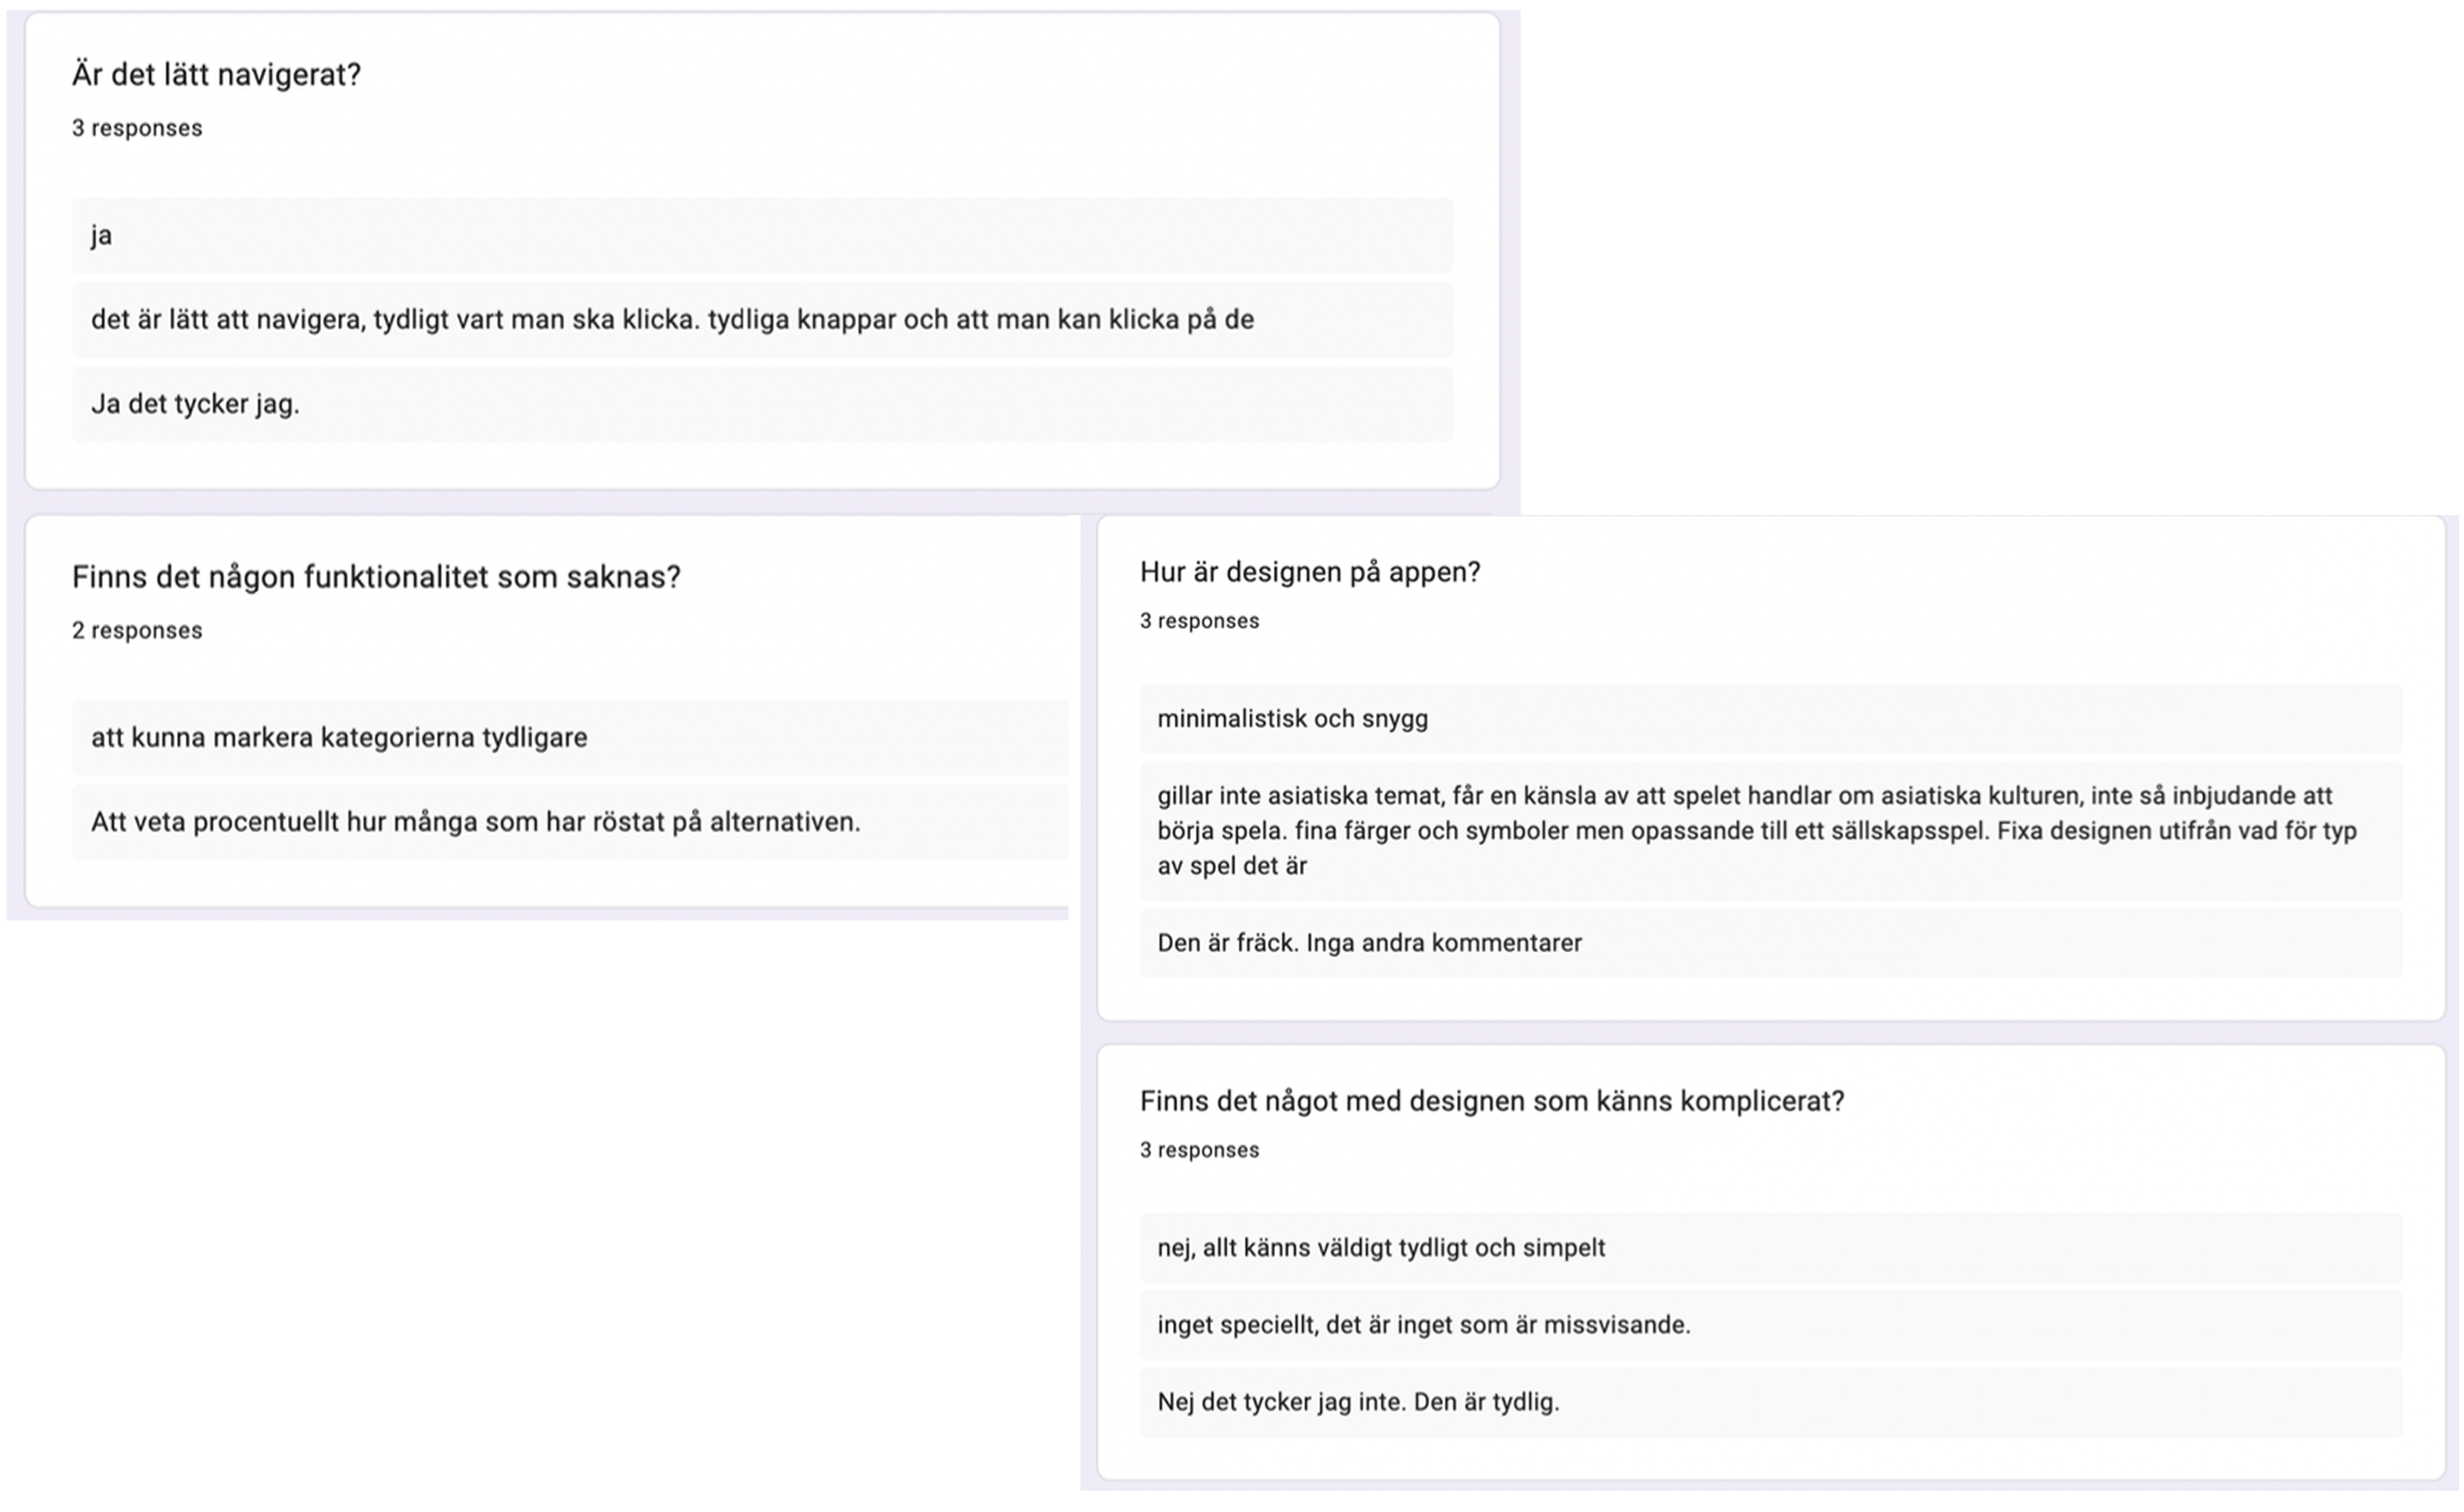Click the response 'Ja det tycker jag.'

pyautogui.click(x=195, y=404)
